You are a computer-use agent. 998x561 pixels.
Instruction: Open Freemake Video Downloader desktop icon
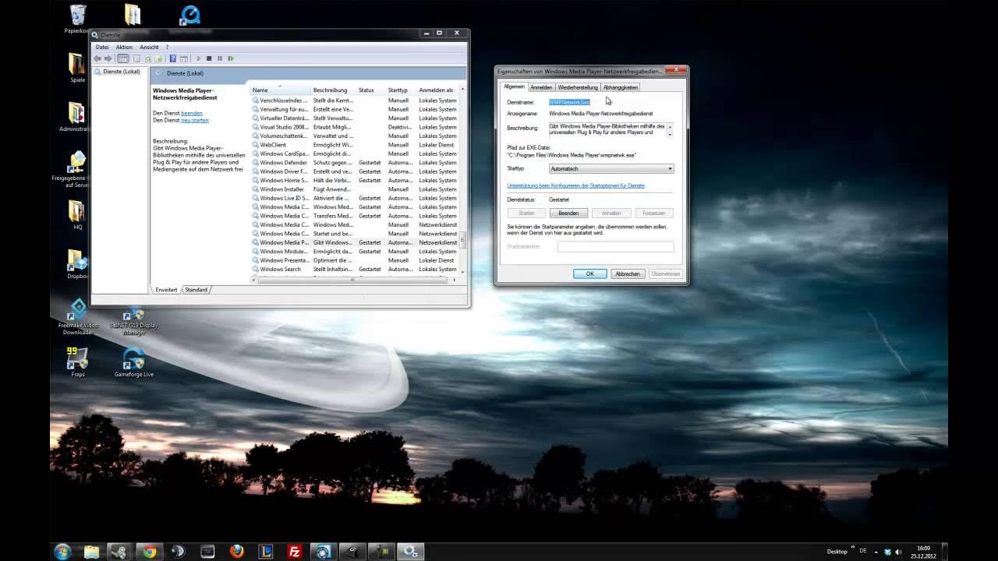click(x=78, y=317)
